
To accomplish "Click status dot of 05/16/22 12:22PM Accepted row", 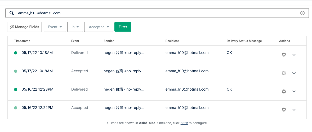I will [x=16, y=108].
